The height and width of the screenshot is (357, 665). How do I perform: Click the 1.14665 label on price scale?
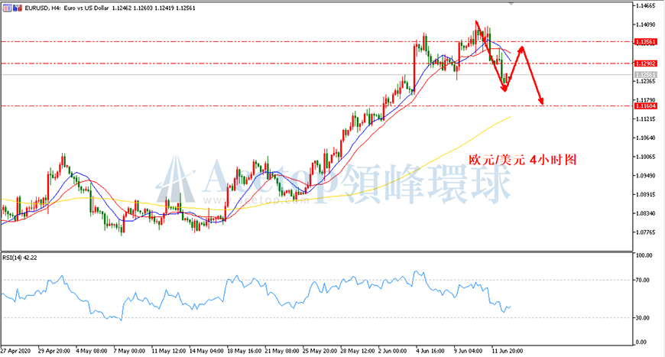click(x=645, y=5)
